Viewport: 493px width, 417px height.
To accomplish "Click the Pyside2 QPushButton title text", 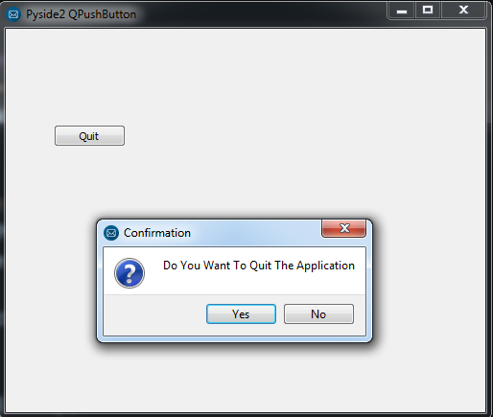I will (82, 14).
